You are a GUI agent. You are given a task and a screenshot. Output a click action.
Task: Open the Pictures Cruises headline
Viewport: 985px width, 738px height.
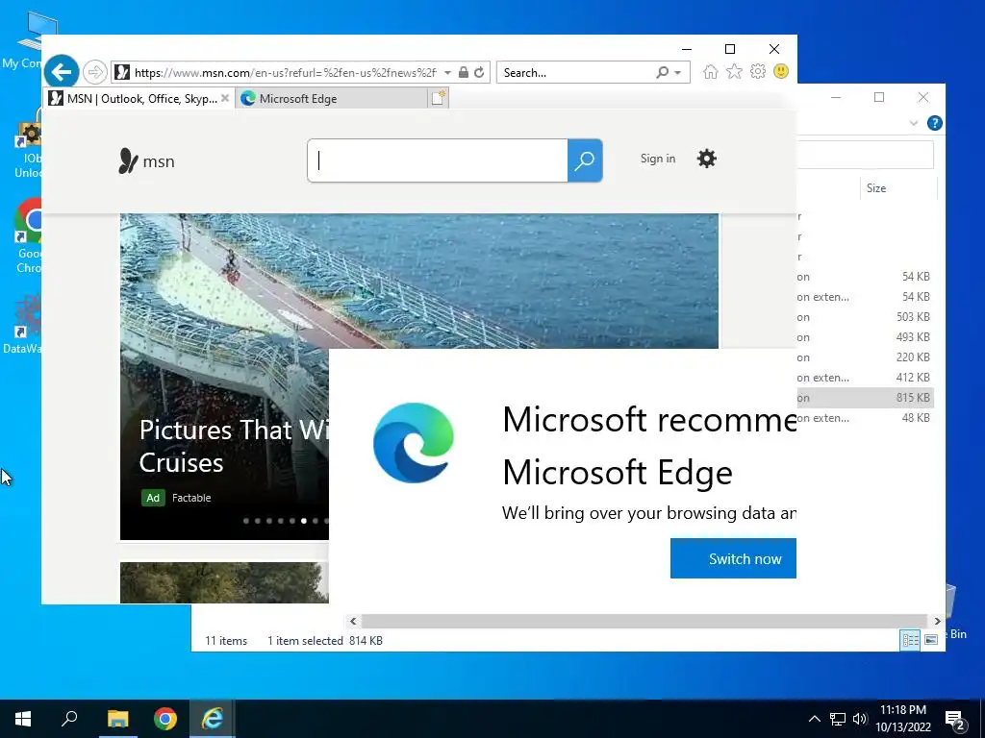234,446
